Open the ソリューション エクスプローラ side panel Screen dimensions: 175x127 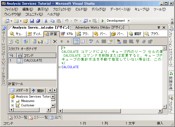pyautogui.click(x=171, y=46)
